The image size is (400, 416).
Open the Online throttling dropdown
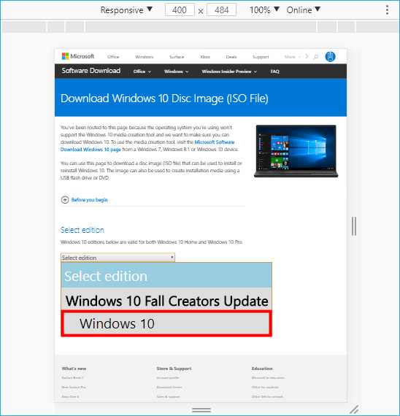coord(303,9)
